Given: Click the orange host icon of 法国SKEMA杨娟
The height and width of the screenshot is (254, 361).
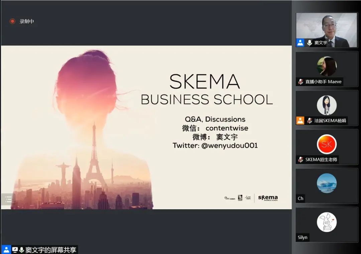Looking at the screenshot, I should tap(300, 120).
